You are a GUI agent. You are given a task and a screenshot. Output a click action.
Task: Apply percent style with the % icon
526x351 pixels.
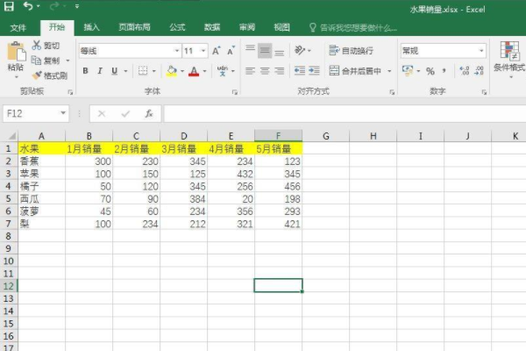click(x=430, y=71)
